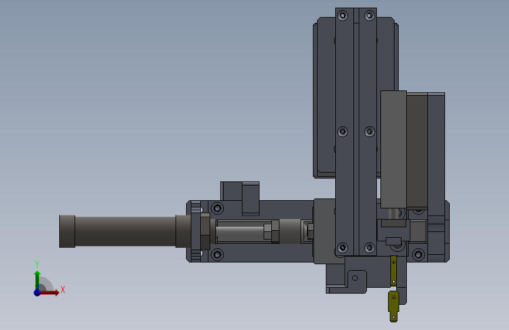509x330 pixels.
Task: Select the bottom-right socket screw on the vertical rail
Action: click(369, 248)
